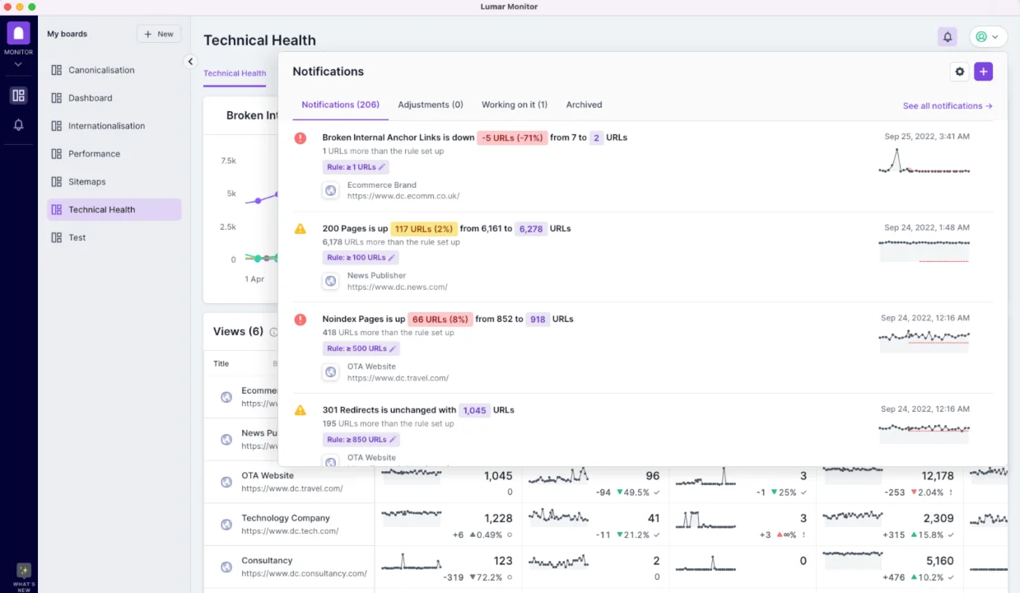Create a board with the New button
The width and height of the screenshot is (1020, 593).
[x=158, y=34]
